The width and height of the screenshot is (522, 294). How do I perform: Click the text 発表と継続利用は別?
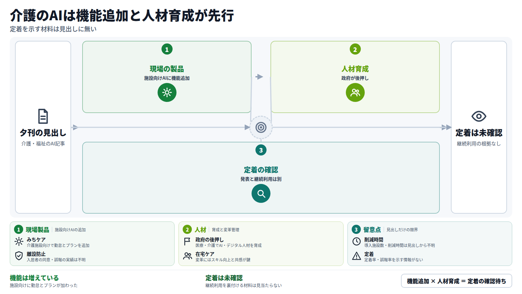[261, 179]
